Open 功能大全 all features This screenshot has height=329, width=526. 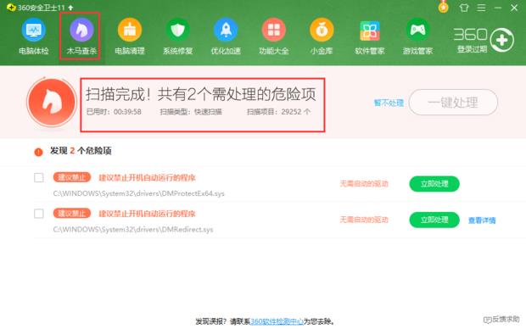(x=274, y=36)
